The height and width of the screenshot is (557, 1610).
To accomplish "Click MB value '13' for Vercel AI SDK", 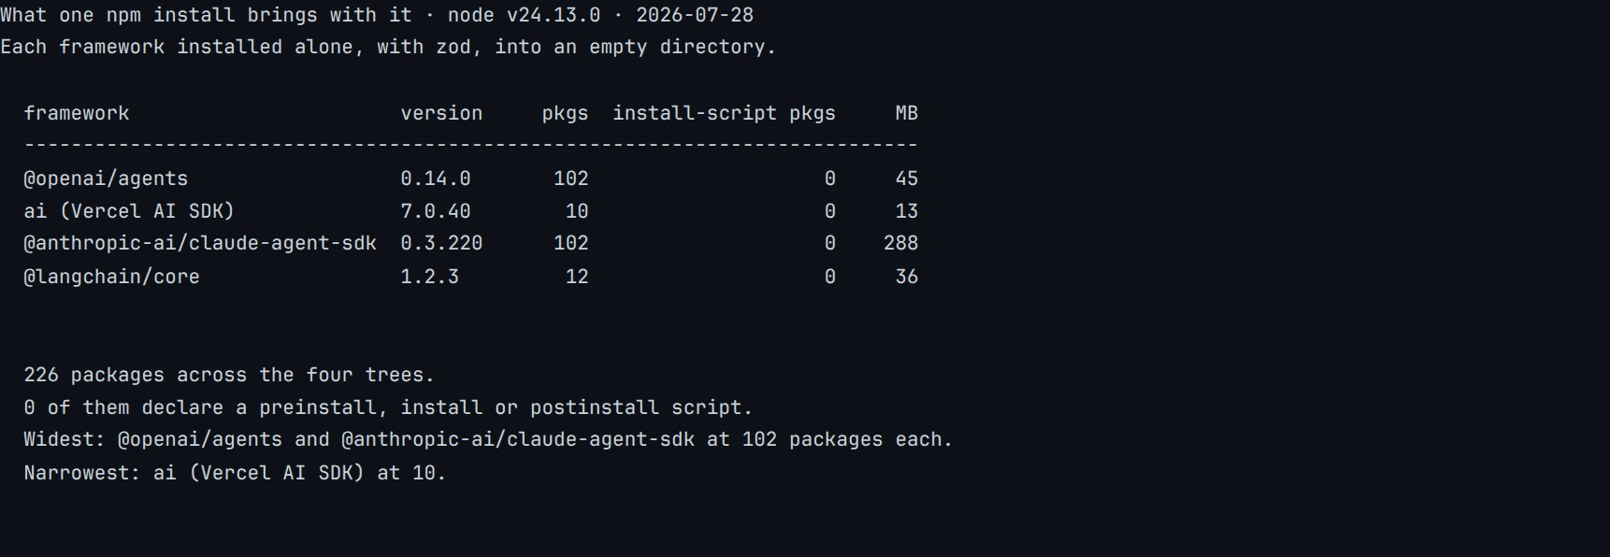I will click(x=907, y=211).
